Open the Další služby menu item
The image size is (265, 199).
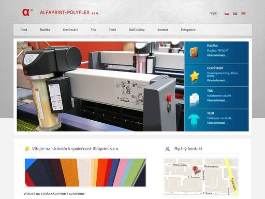137,30
